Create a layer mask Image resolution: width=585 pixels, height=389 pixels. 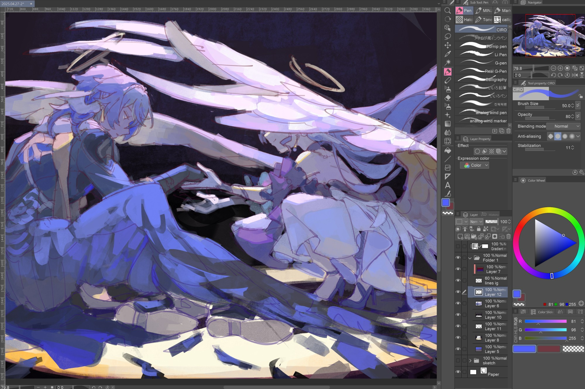[495, 236]
